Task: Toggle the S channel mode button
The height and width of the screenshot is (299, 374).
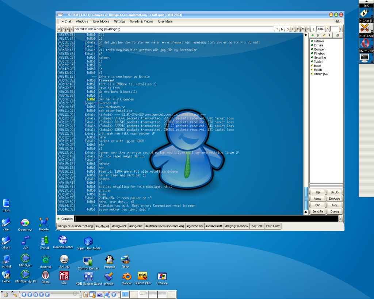Action: coord(287,29)
